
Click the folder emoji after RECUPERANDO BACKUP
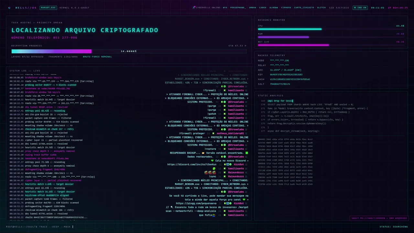[203, 153]
